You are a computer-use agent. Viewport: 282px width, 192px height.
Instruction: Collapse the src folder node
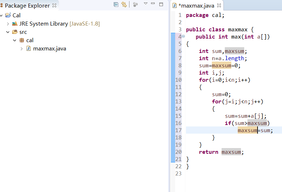click(8, 32)
